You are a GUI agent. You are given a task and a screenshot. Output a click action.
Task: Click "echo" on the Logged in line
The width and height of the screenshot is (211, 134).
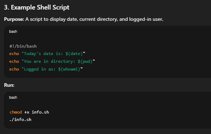click(14, 69)
